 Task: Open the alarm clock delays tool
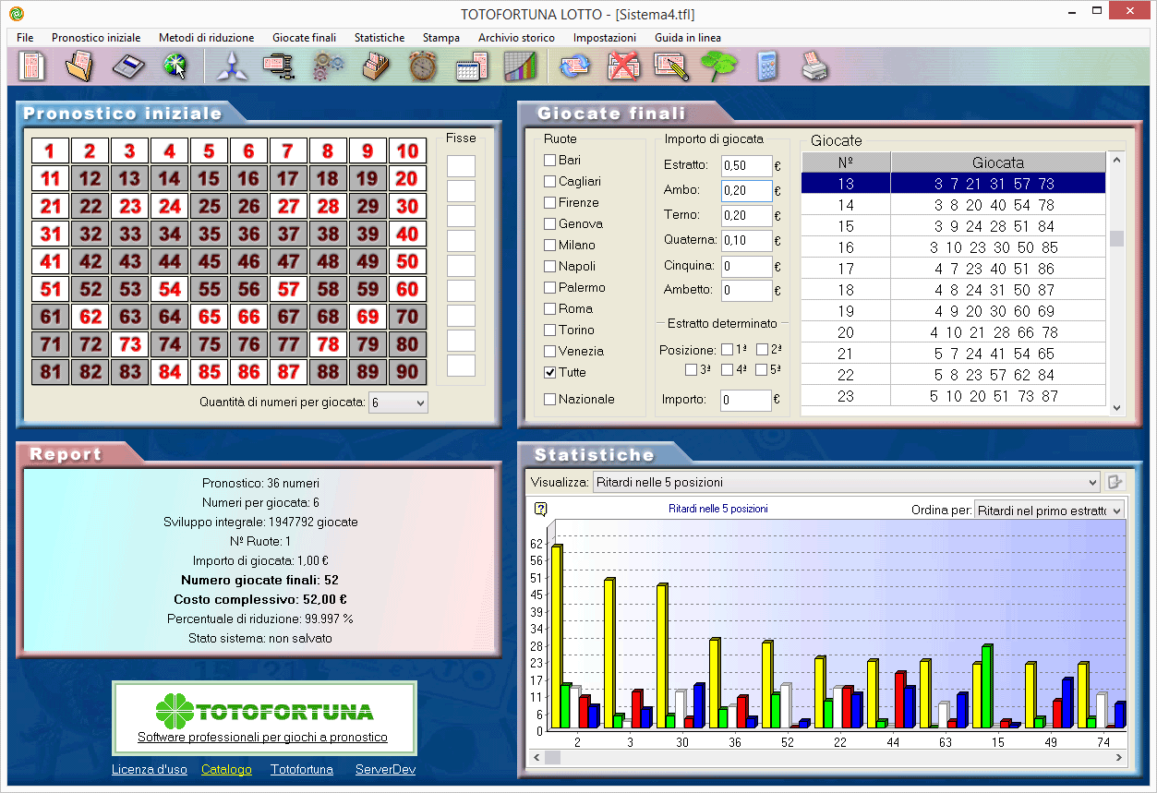pos(422,66)
